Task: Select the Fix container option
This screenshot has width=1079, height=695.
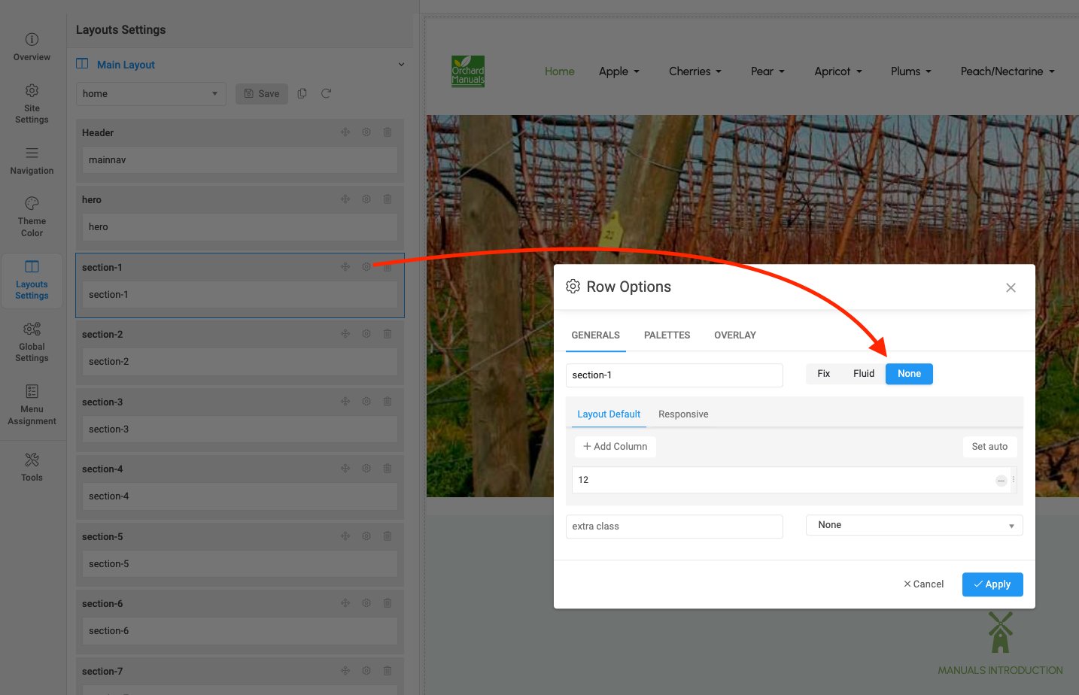Action: (x=823, y=374)
